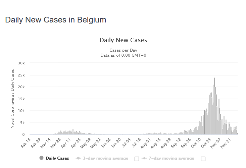Click the Cases per Day subtitle

point(123,50)
